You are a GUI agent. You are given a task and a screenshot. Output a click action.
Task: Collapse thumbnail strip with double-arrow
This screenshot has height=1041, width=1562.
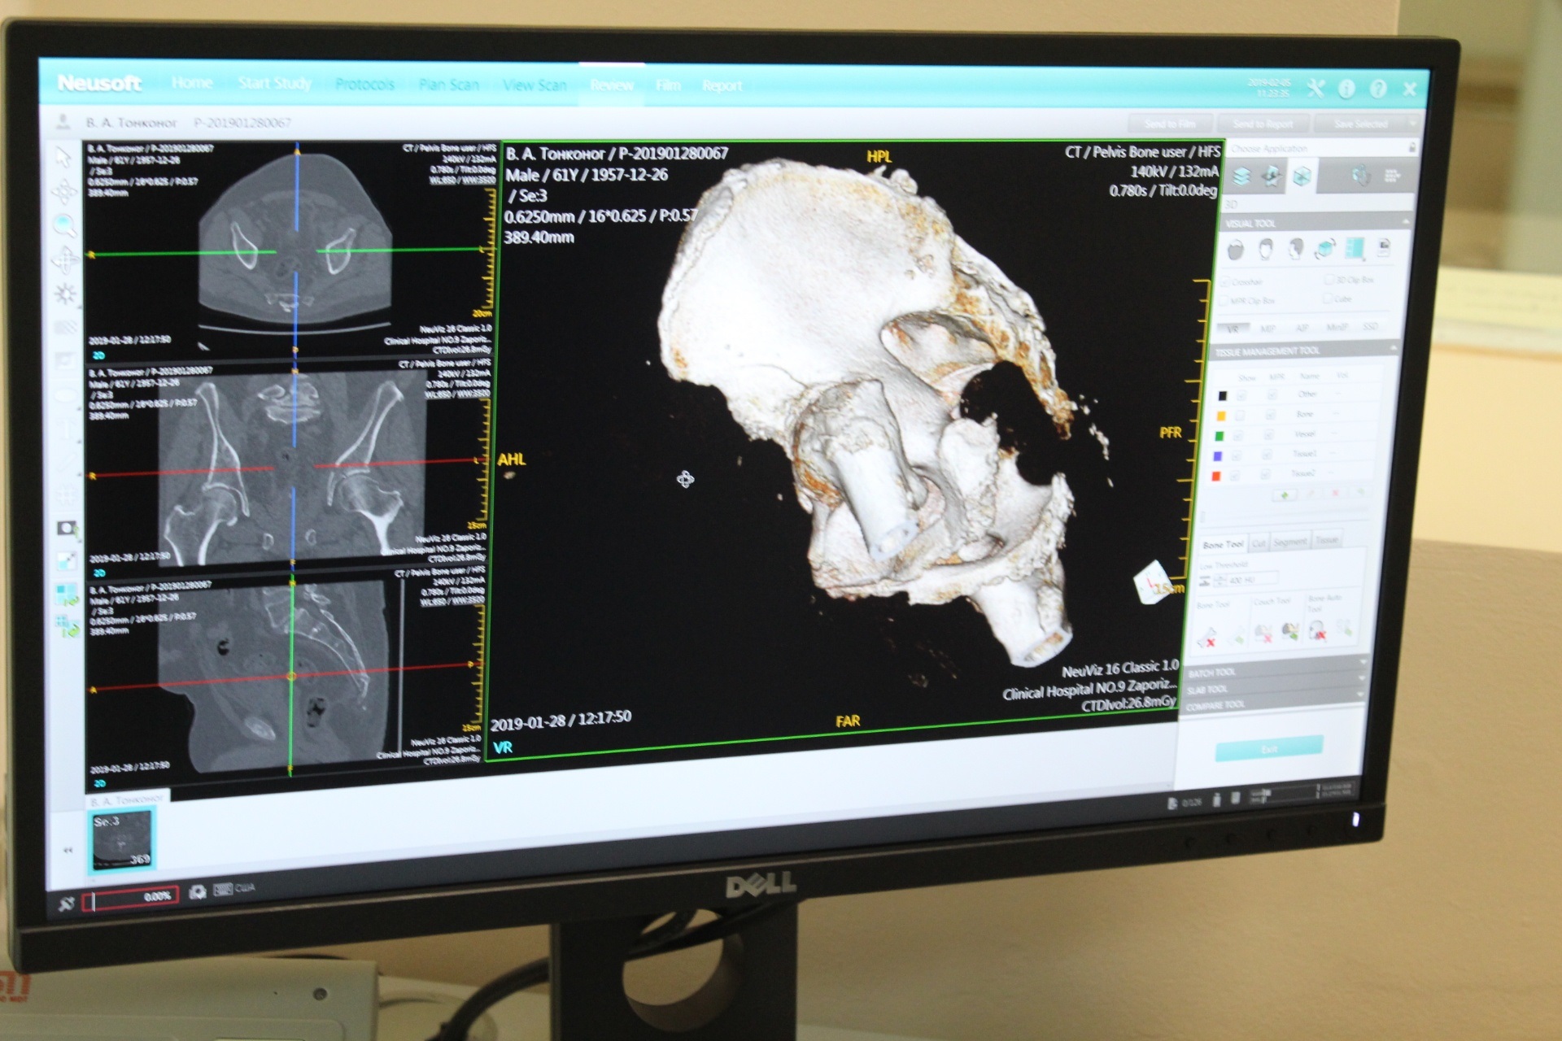click(x=68, y=850)
